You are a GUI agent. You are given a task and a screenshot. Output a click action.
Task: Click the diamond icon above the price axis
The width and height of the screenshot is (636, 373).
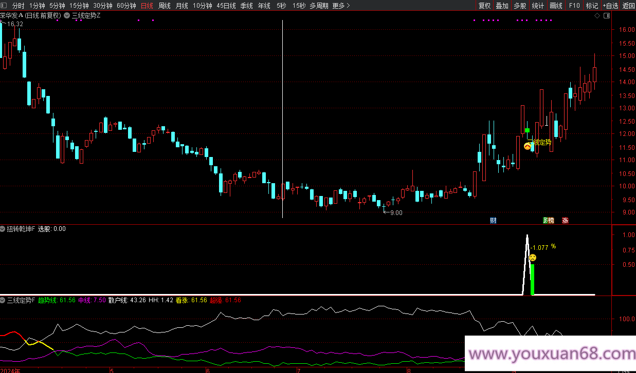[x=597, y=16]
